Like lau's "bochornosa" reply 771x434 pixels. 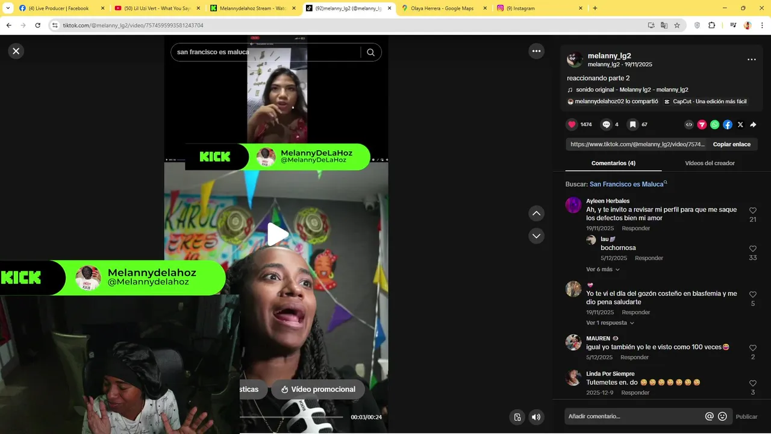[x=753, y=249]
